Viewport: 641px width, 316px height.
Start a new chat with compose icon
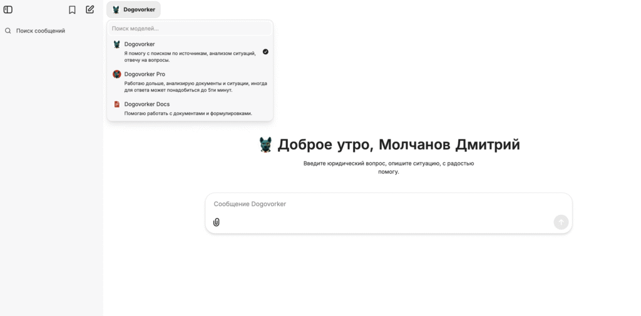click(x=90, y=9)
